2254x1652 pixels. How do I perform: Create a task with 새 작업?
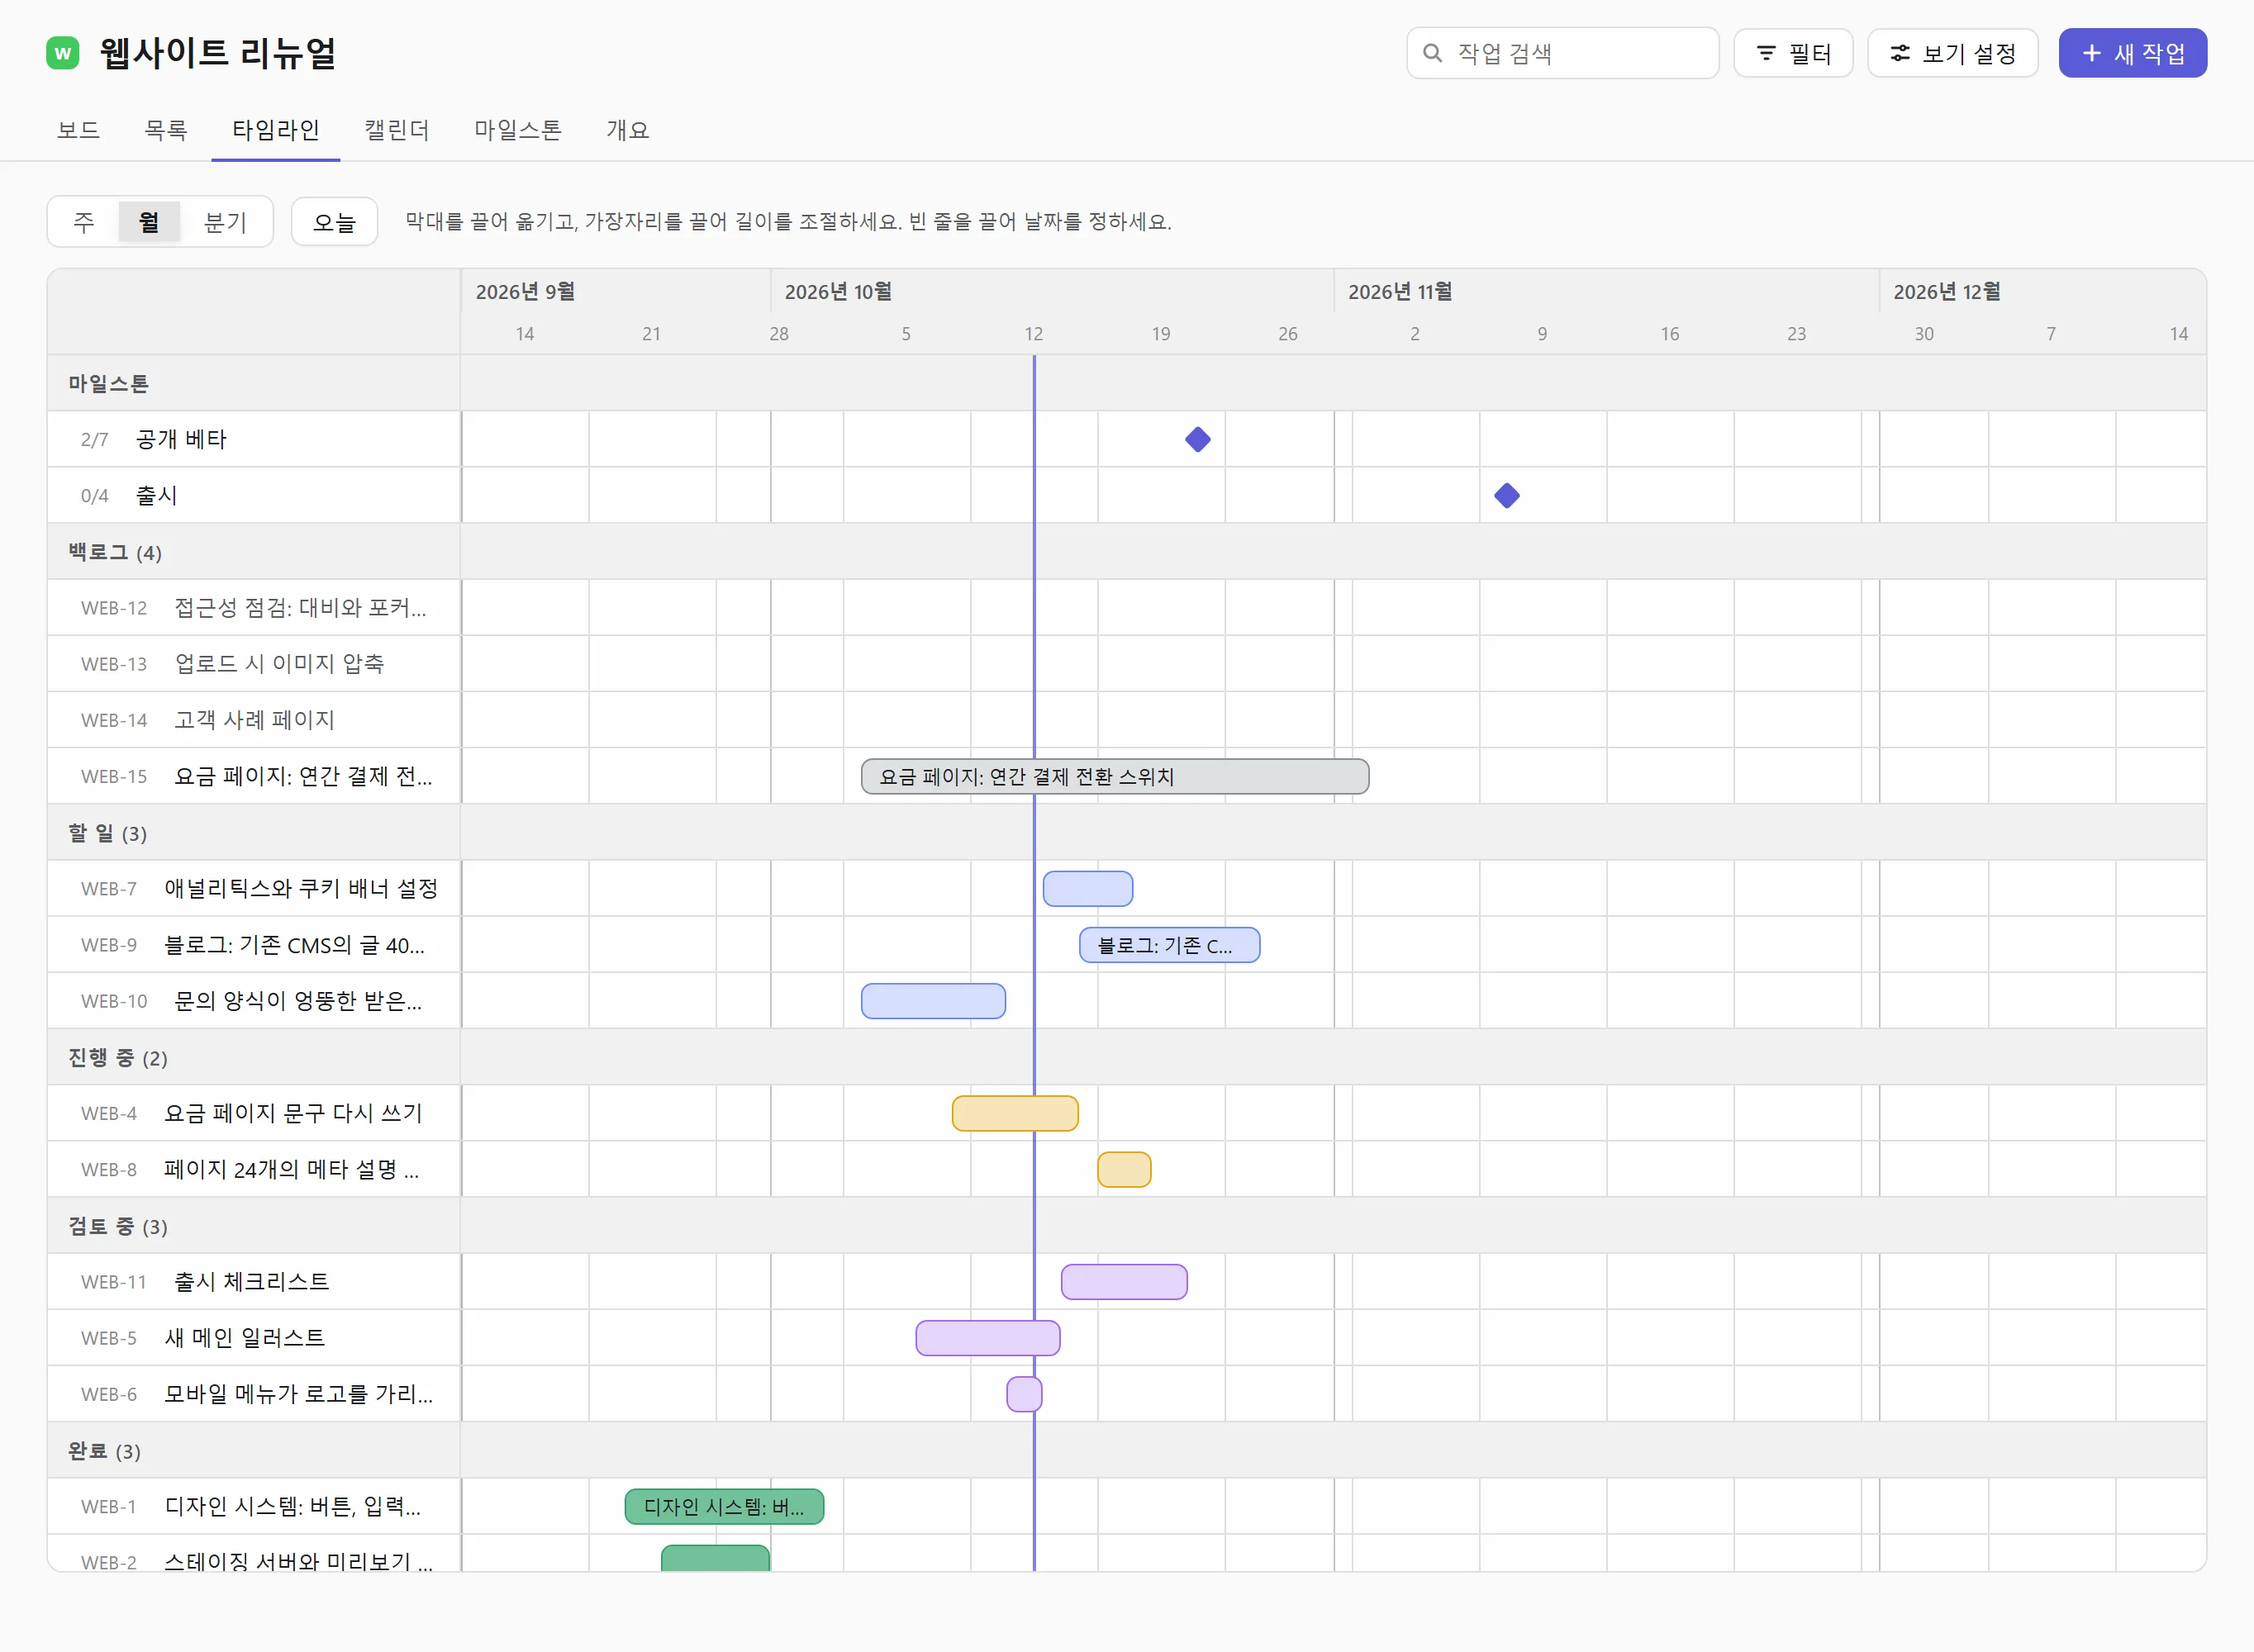pyautogui.click(x=2132, y=53)
